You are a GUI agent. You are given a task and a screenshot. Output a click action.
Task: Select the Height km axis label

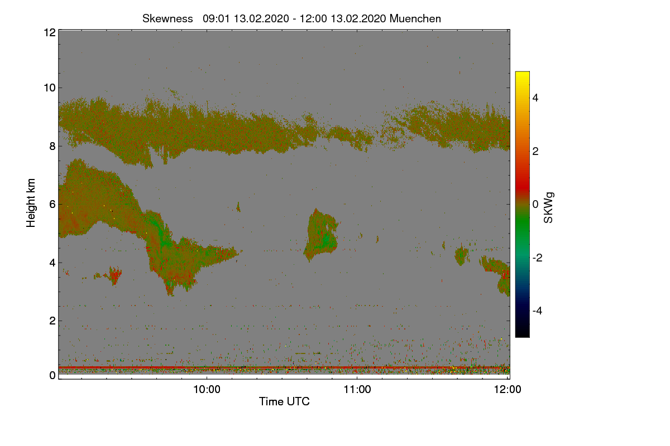[x=31, y=203]
